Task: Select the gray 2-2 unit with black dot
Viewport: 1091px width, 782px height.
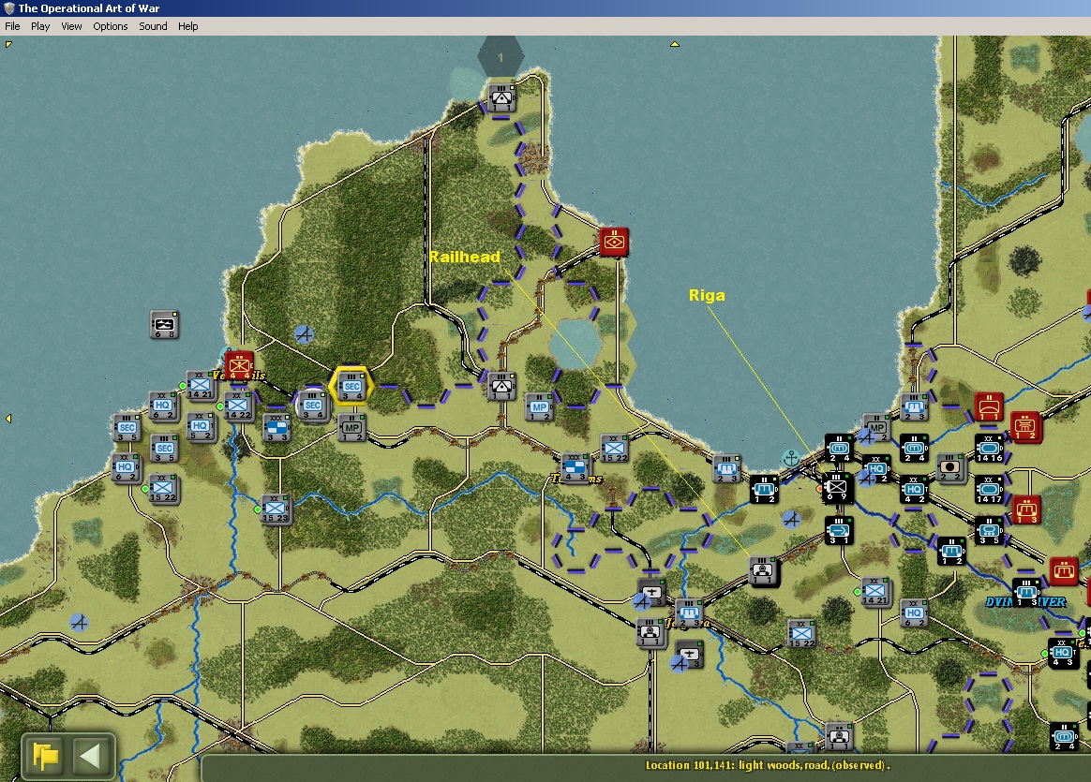Action: pos(950,467)
